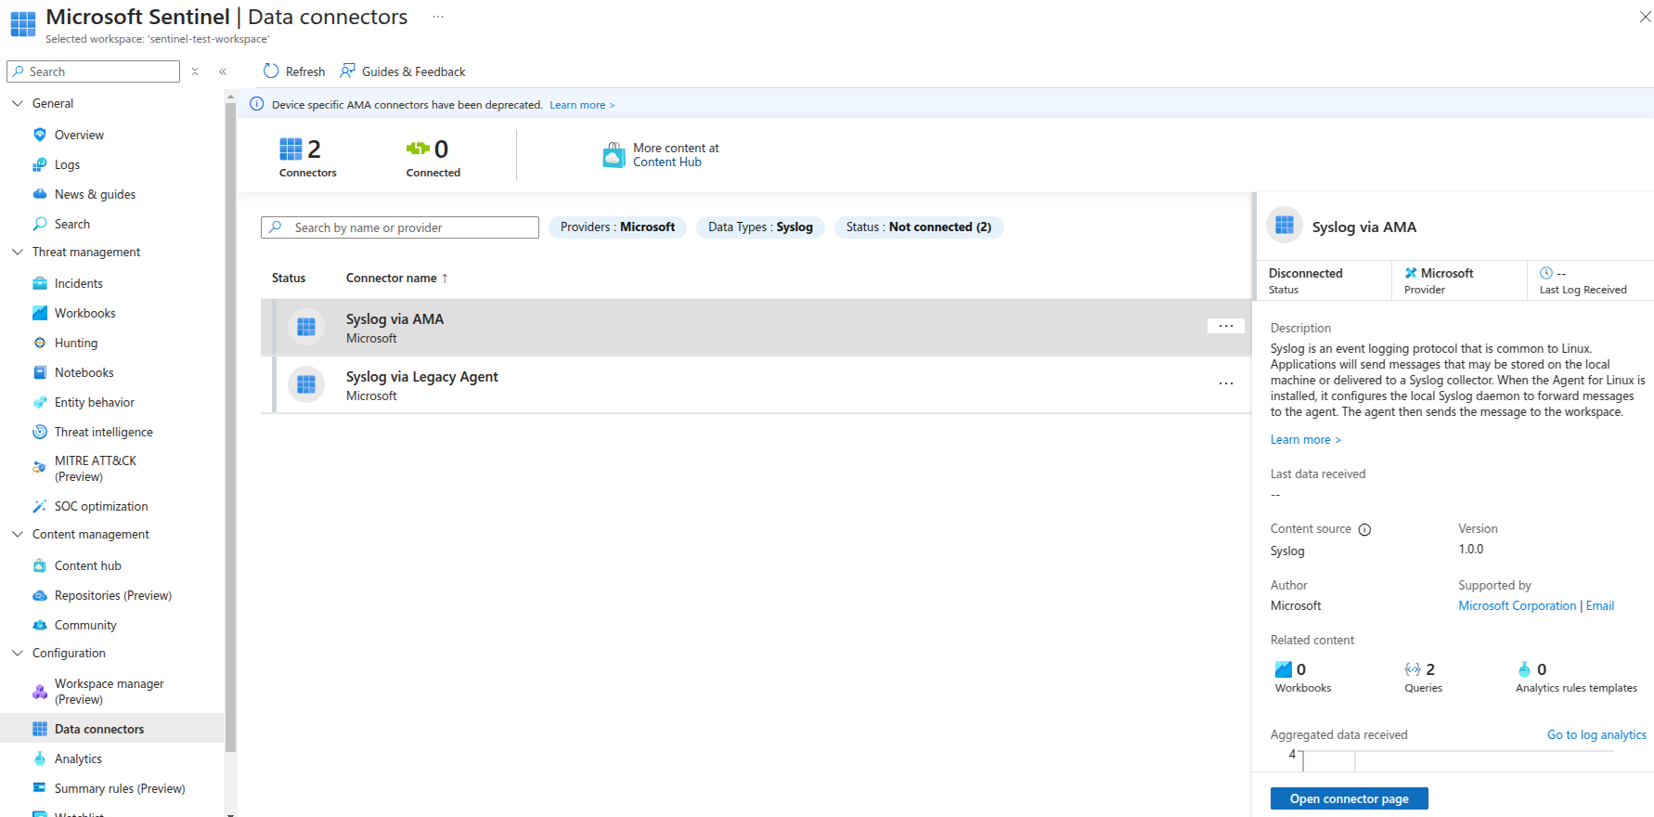Click the Community people icon
This screenshot has height=817, width=1654.
[x=40, y=625]
